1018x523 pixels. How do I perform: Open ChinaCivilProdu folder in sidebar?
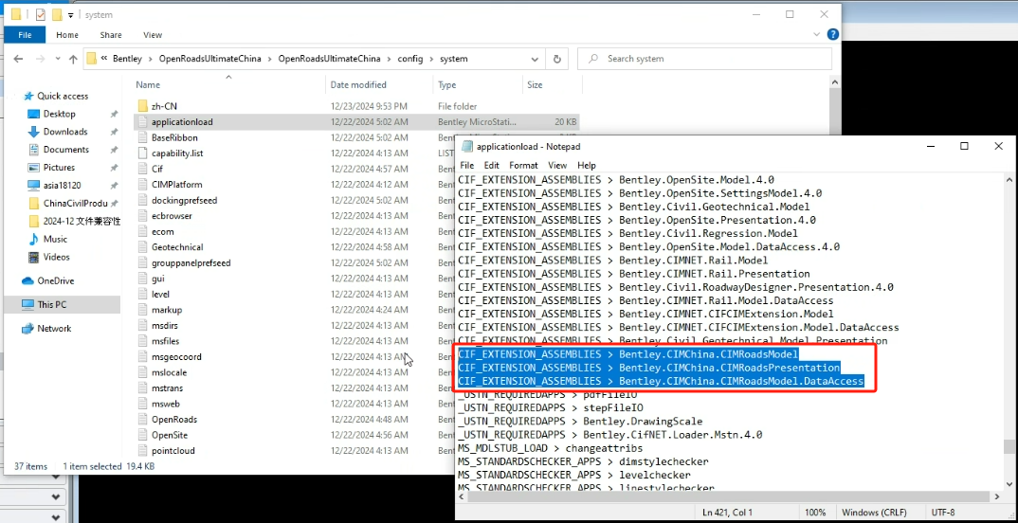pos(75,203)
